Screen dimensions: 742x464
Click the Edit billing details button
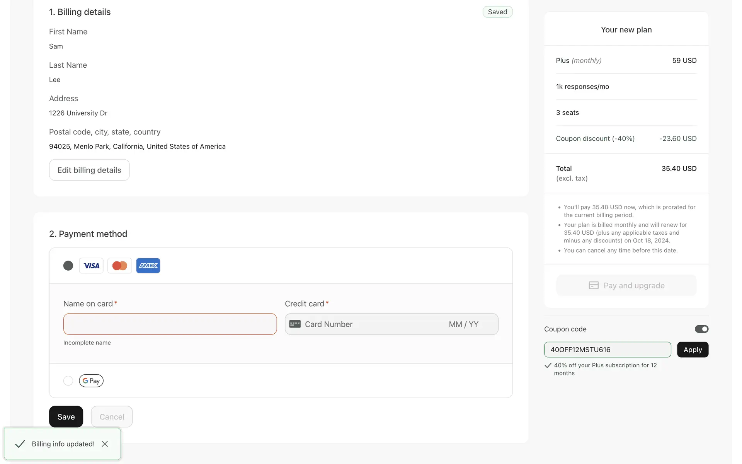pyautogui.click(x=89, y=170)
